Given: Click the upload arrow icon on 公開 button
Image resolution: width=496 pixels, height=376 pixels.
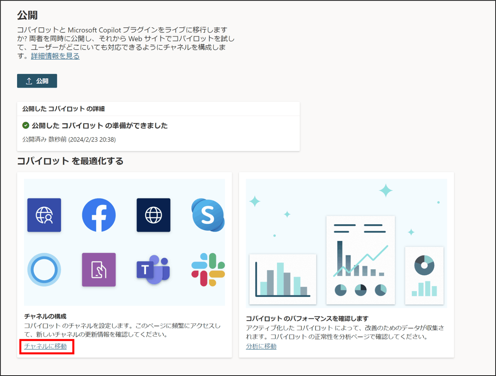Looking at the screenshot, I should click(29, 81).
